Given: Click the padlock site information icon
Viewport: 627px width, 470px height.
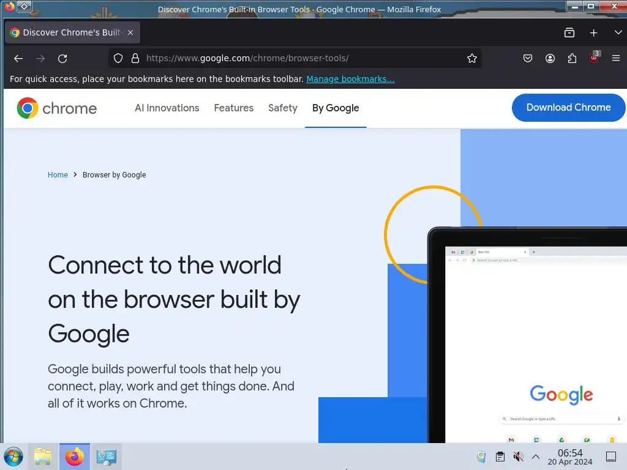Looking at the screenshot, I should point(135,58).
